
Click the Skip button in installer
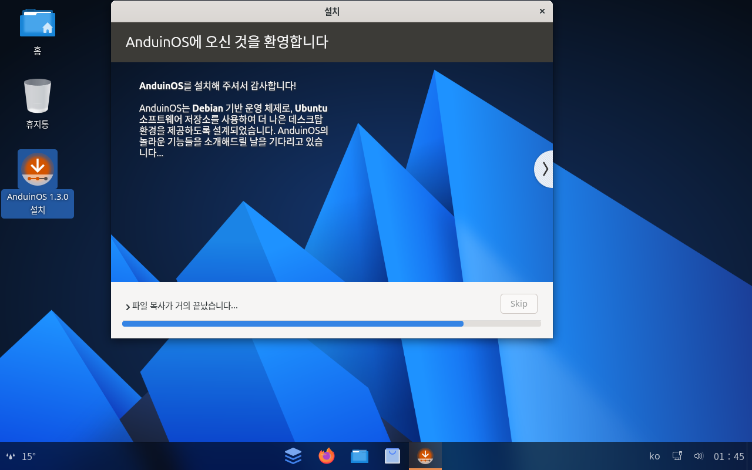click(519, 304)
